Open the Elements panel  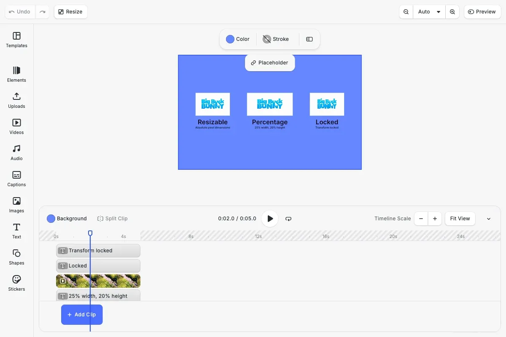click(x=16, y=74)
